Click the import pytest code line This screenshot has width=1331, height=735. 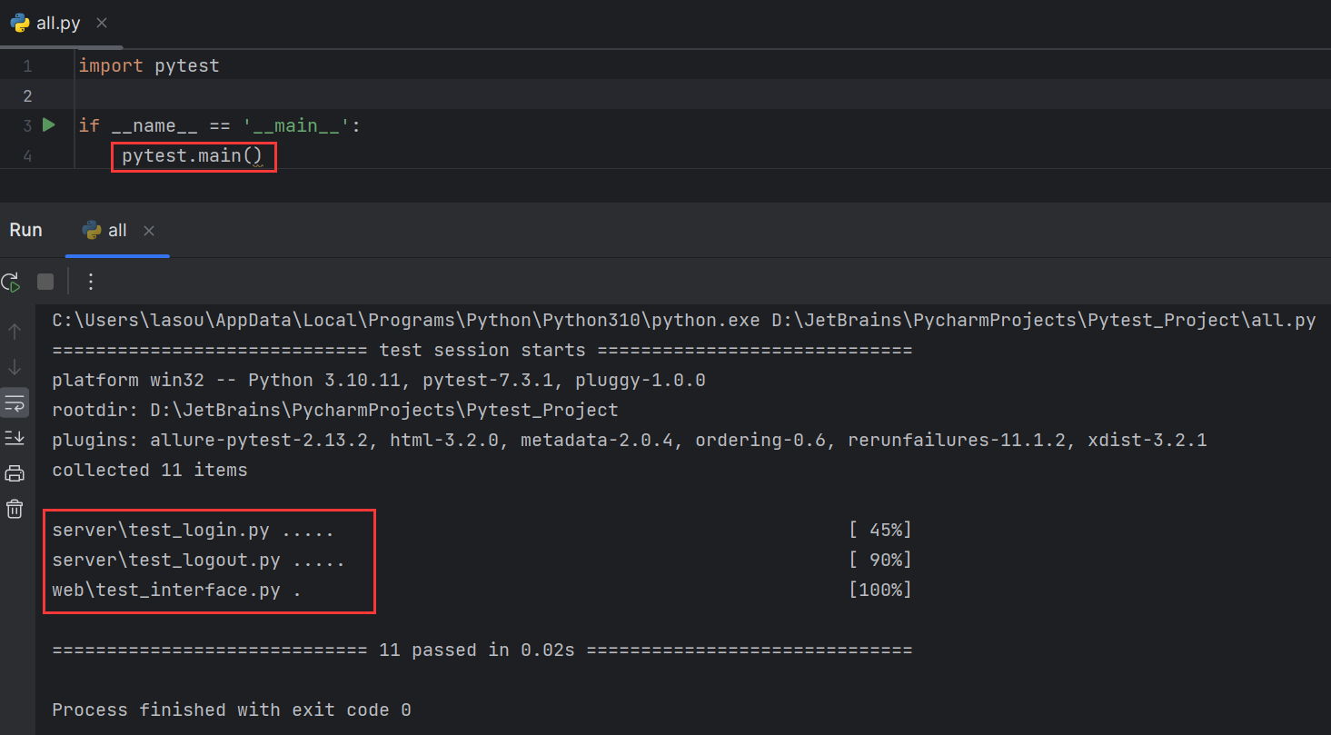pyautogui.click(x=149, y=65)
